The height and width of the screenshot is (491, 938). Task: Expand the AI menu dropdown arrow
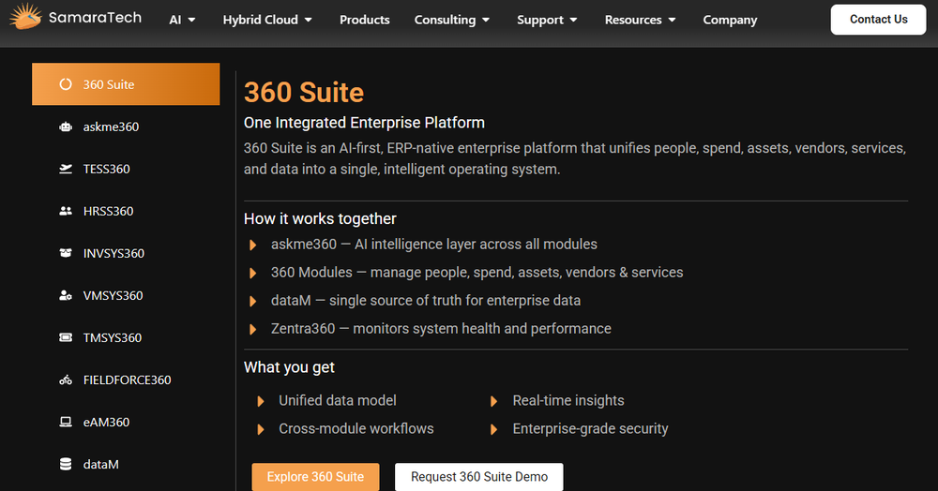[191, 21]
